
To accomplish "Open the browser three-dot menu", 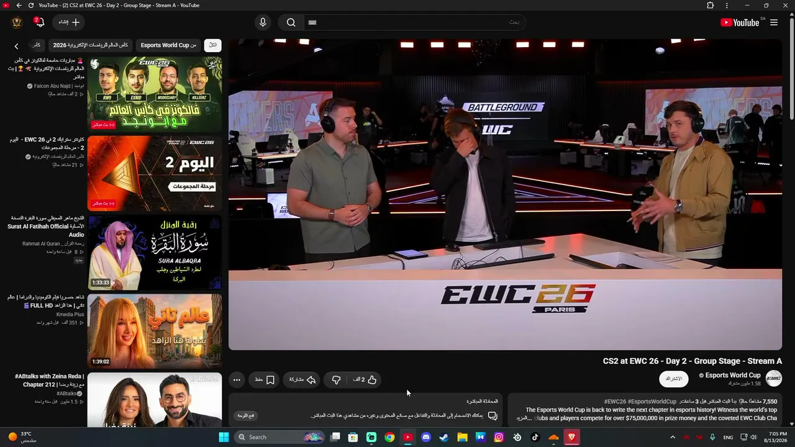I will tap(727, 6).
